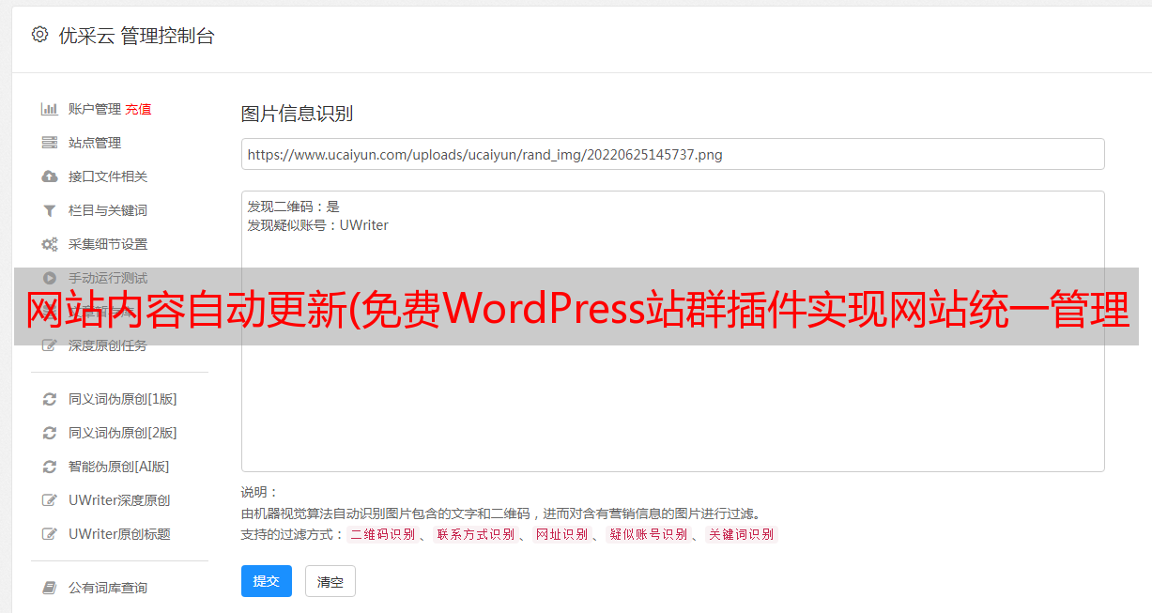Image resolution: width=1152 pixels, height=613 pixels.
Task: Click the bar chart icon for 账户管理
Action: click(50, 109)
